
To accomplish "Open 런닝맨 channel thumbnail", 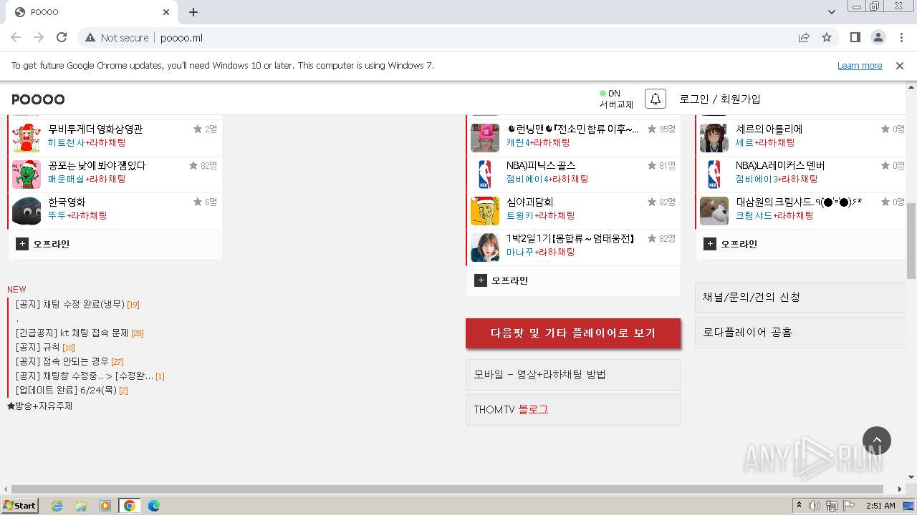I will (x=485, y=138).
